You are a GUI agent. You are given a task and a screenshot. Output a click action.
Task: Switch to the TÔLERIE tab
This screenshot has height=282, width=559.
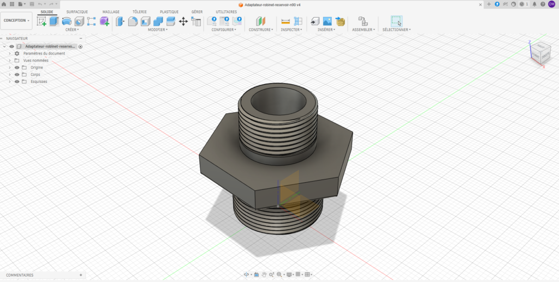point(140,12)
